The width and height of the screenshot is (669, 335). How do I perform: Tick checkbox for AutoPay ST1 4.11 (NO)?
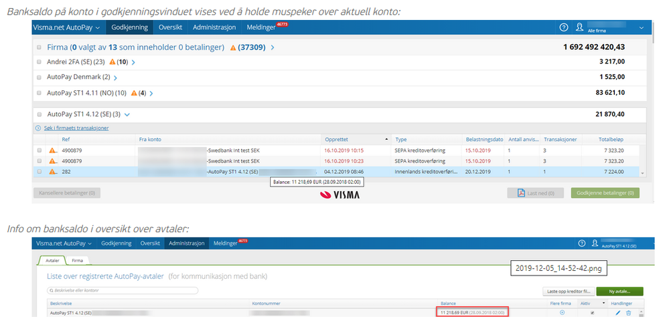39,93
